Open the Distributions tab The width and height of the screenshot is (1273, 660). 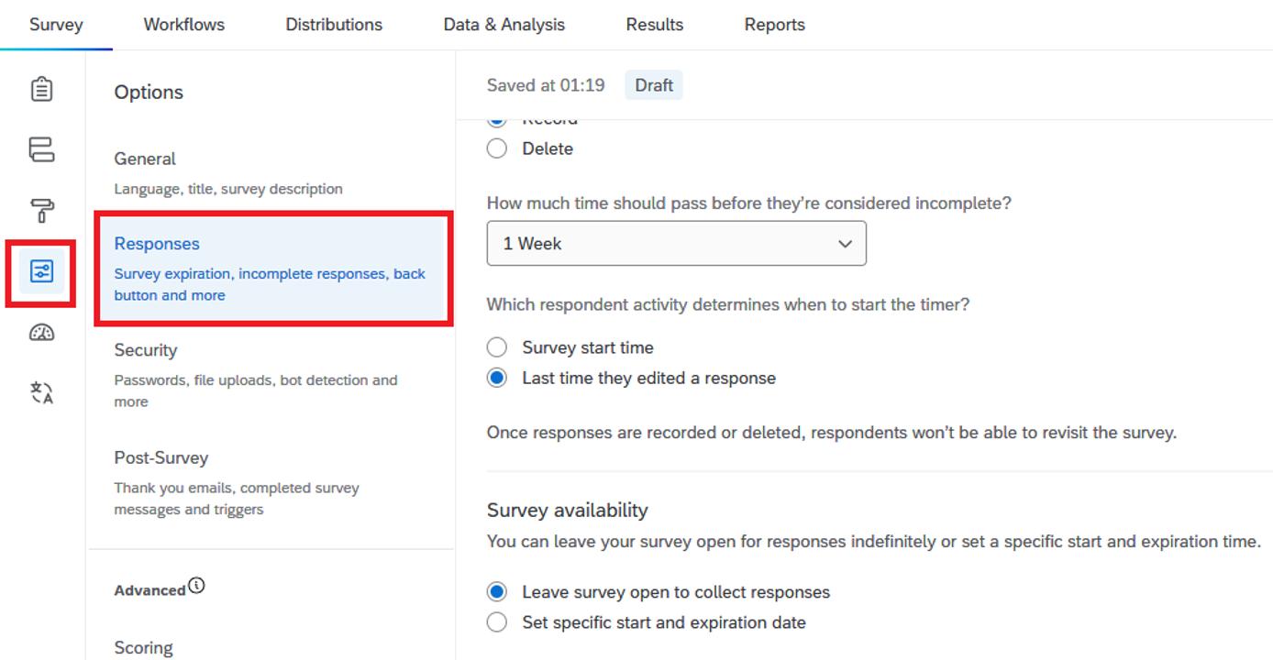point(334,25)
